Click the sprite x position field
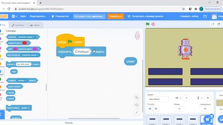 click(x=186, y=98)
